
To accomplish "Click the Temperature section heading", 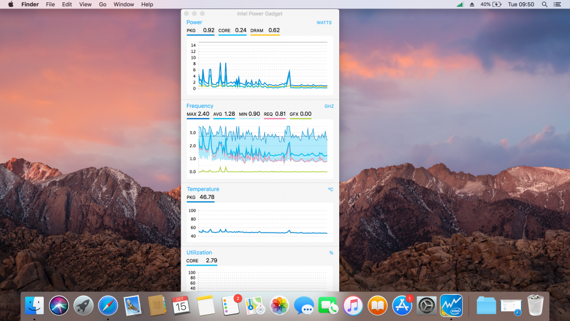I will click(203, 189).
